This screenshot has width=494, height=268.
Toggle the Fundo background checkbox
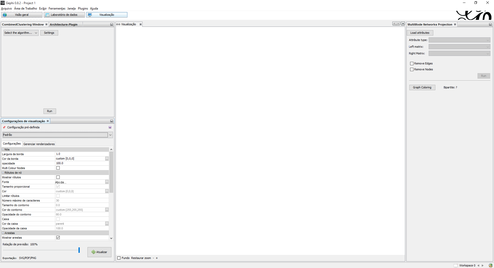119,258
